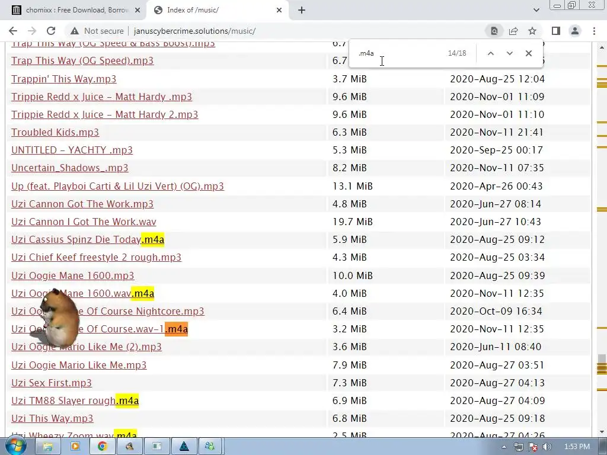The width and height of the screenshot is (607, 455).
Task: Open Trappin' This Way.mp3
Action: click(x=64, y=79)
